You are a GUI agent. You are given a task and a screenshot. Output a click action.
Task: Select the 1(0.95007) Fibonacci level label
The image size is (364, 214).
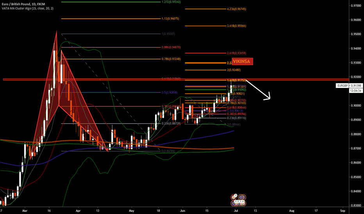pos(168,34)
